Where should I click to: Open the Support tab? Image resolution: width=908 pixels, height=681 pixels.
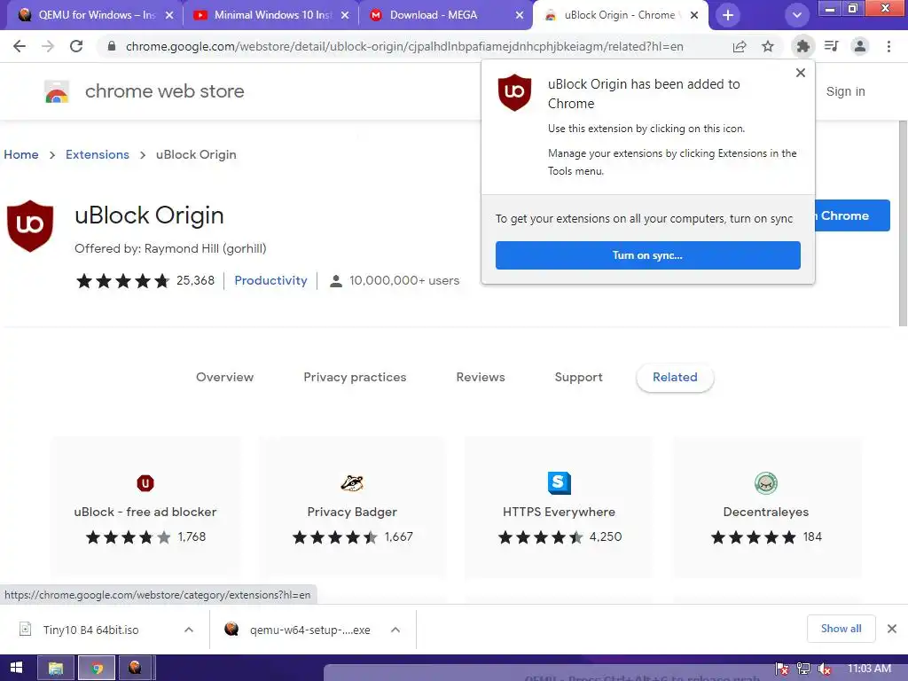(x=578, y=377)
